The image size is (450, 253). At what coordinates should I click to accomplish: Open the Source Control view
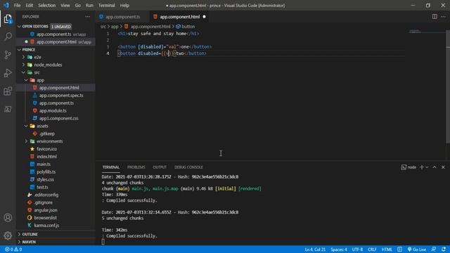coord(8,55)
